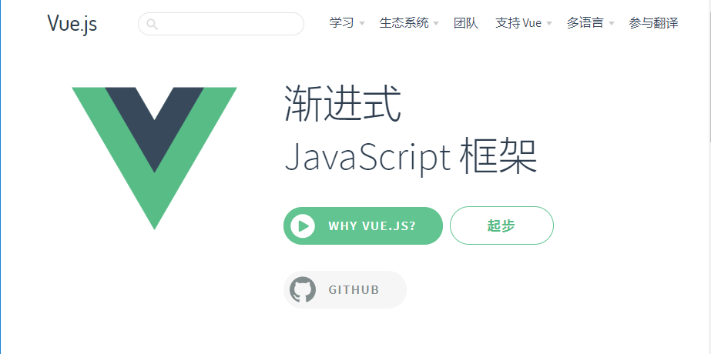The height and width of the screenshot is (354, 711).
Task: Expand the arrow beside 多语言
Action: [611, 24]
